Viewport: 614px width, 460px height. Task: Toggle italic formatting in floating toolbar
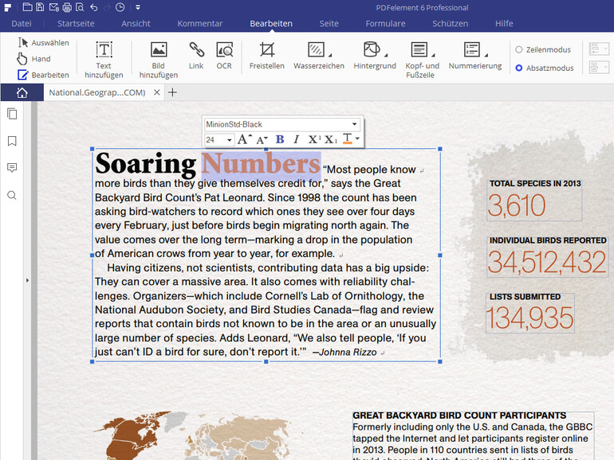click(296, 139)
